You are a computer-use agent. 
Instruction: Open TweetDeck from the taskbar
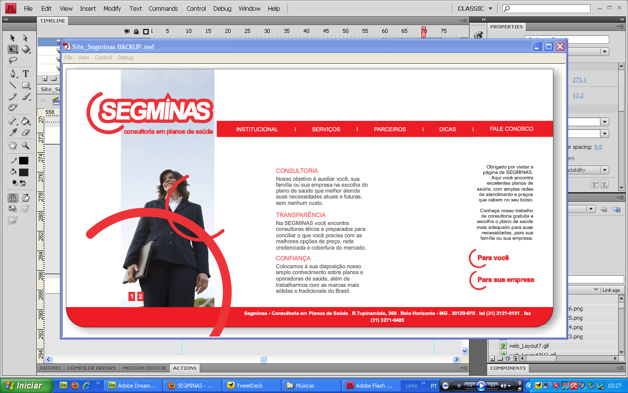(x=252, y=386)
